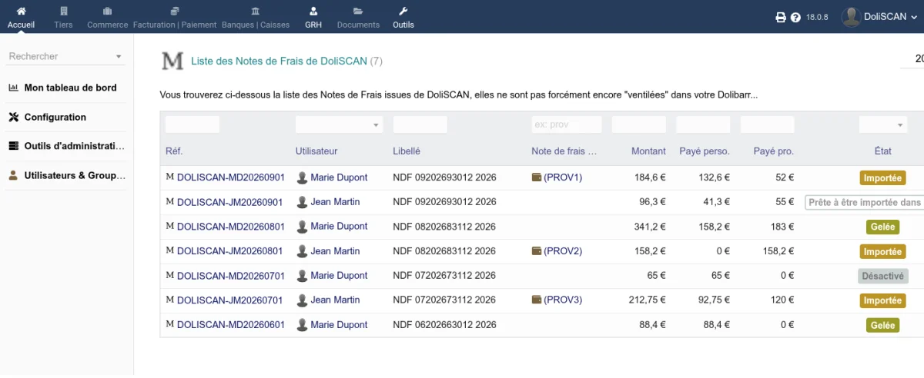Sort by Utilisateur column header

[316, 151]
